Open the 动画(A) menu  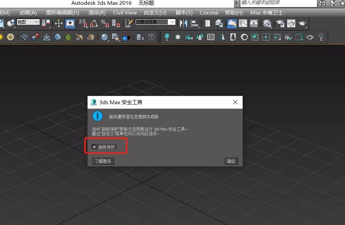coord(28,13)
